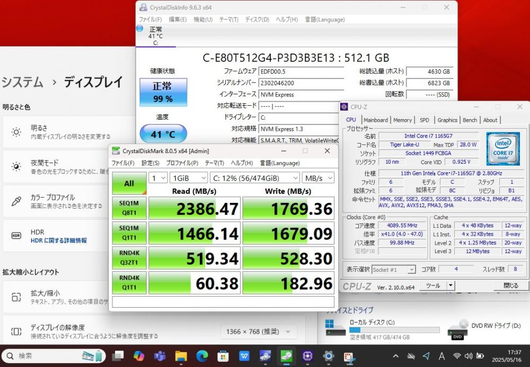530x367 pixels.
Task: Click the CPU-Z title bar app icon
Action: pyautogui.click(x=344, y=106)
